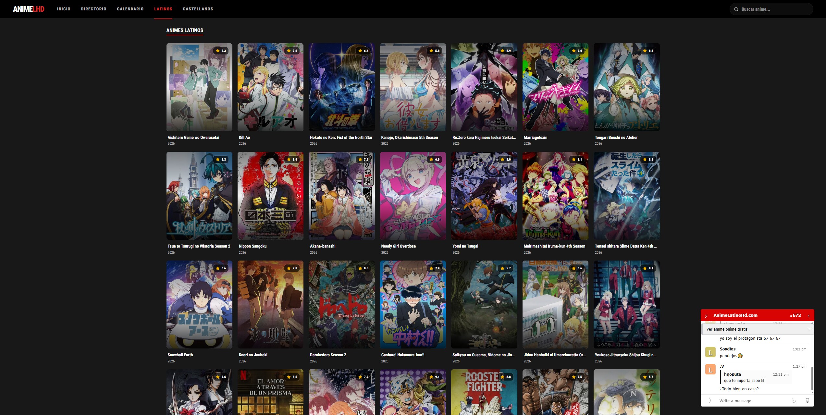The image size is (826, 415).
Task: Open the Hokuto no Ken poster thumbnail
Action: pos(341,87)
